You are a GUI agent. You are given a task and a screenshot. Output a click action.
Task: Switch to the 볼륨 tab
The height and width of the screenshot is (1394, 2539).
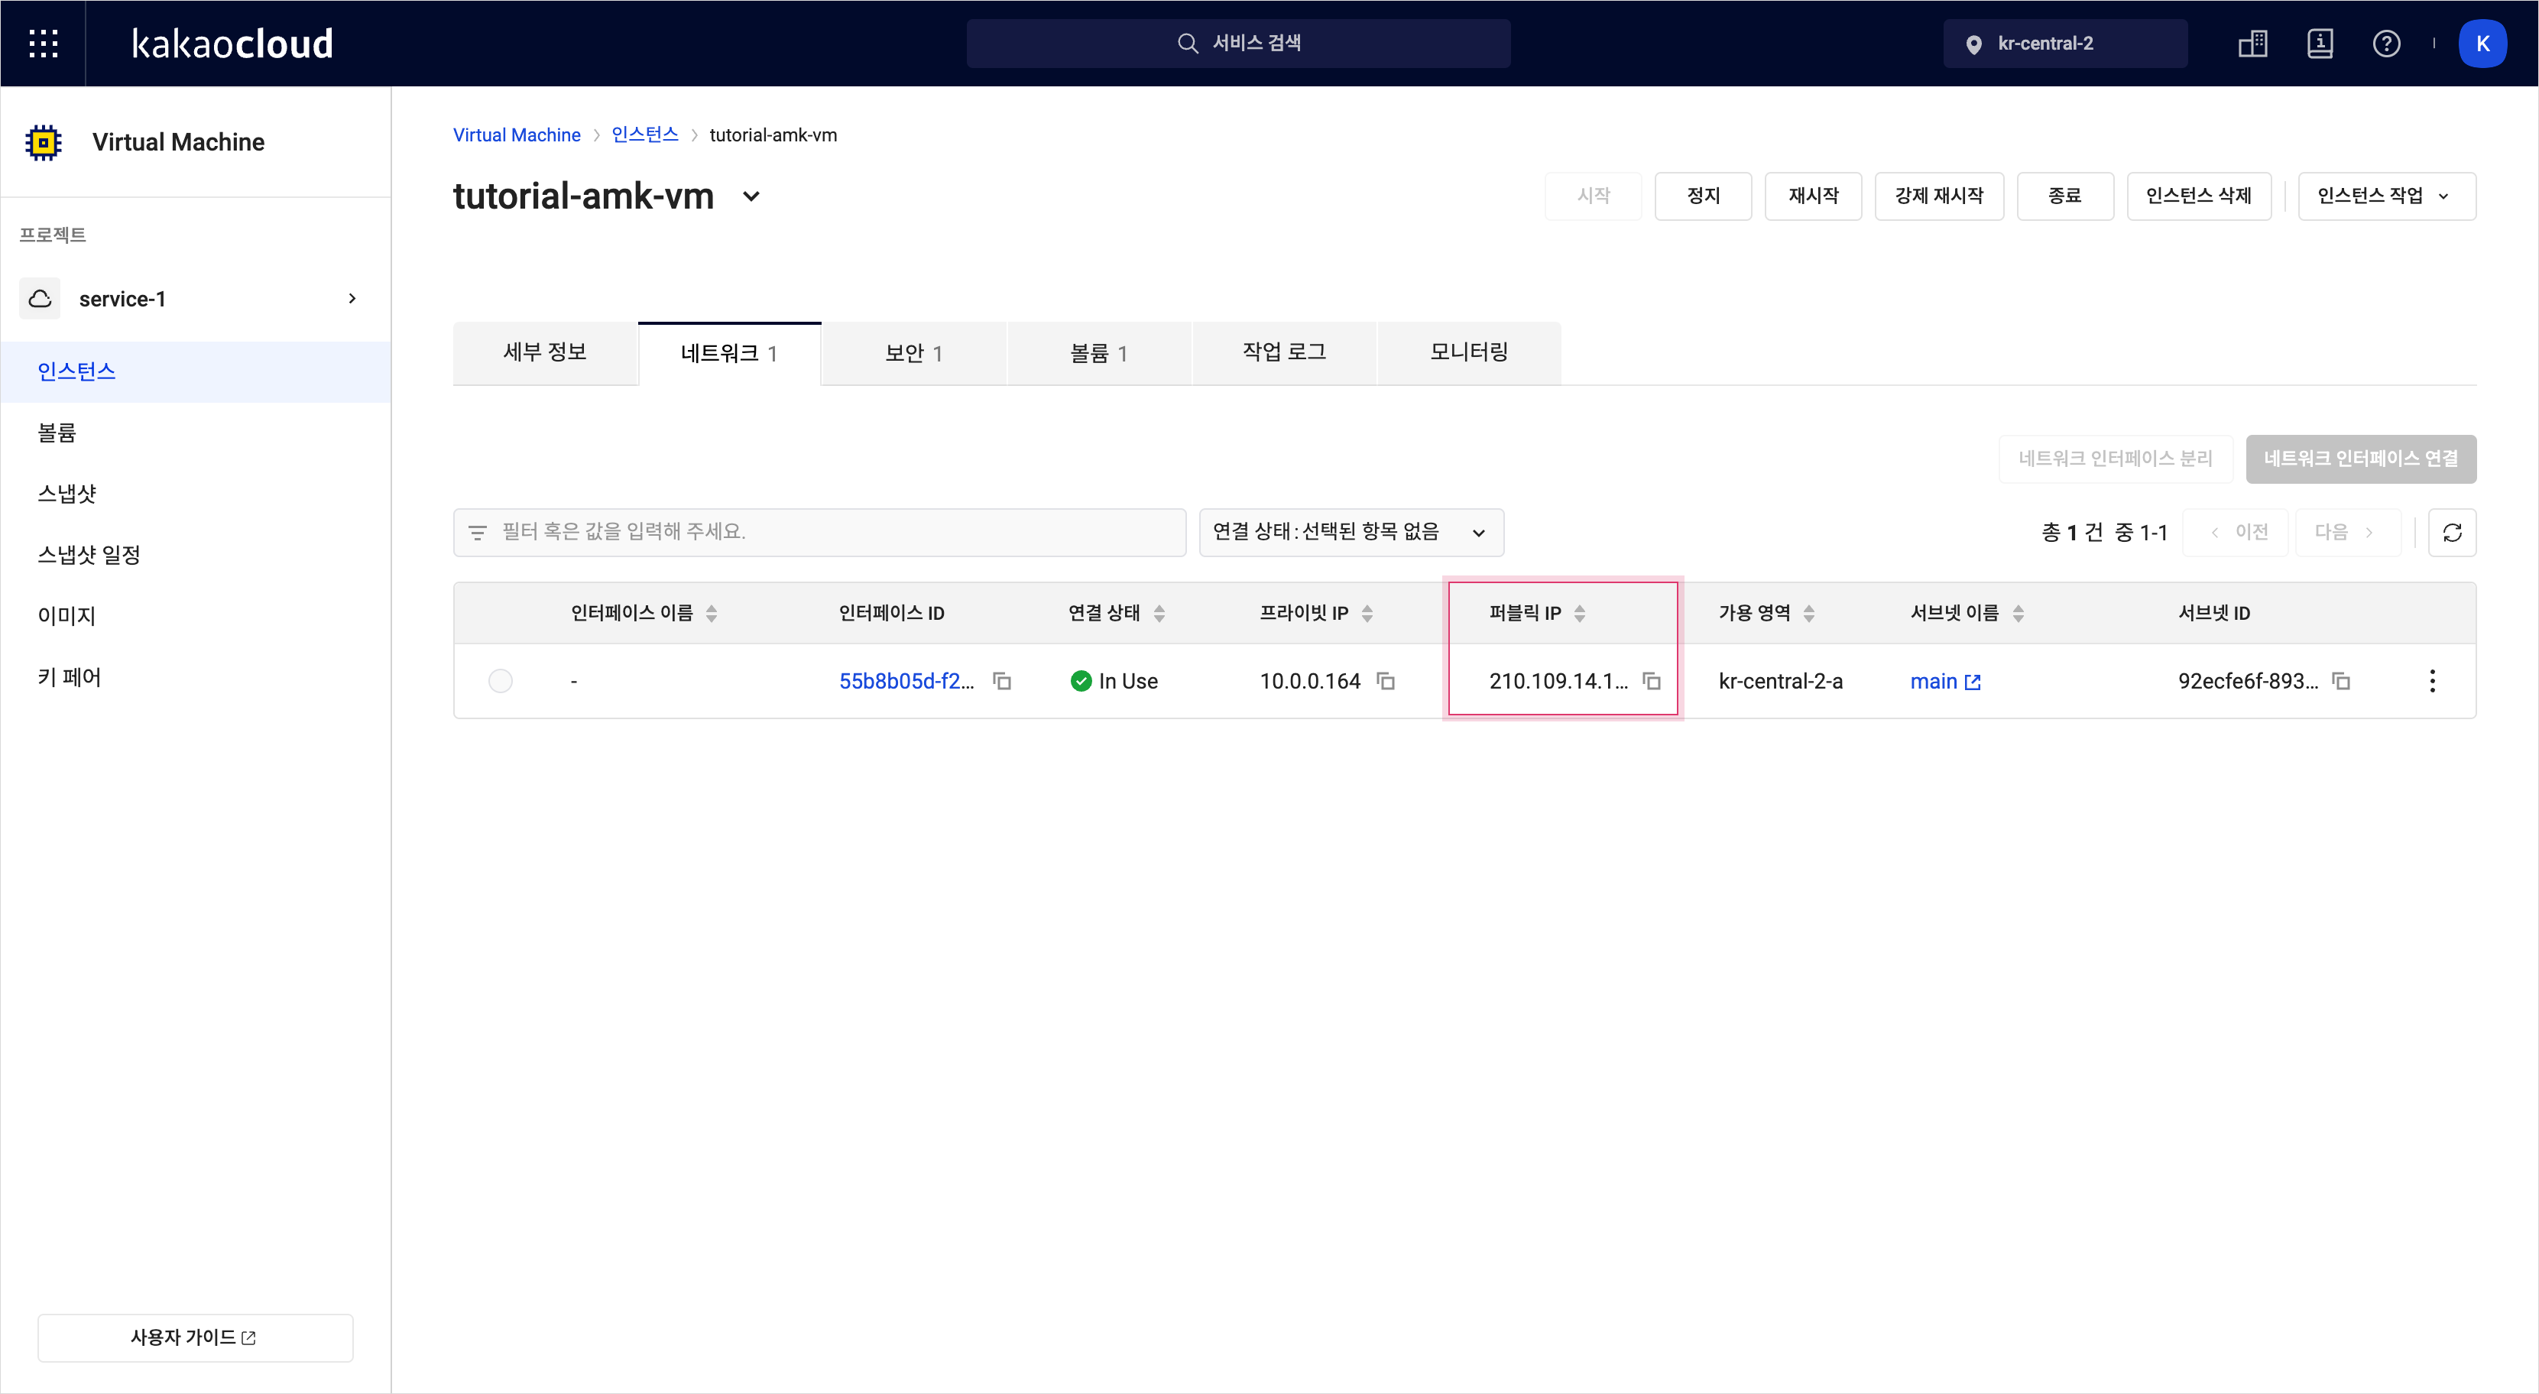coord(1099,353)
